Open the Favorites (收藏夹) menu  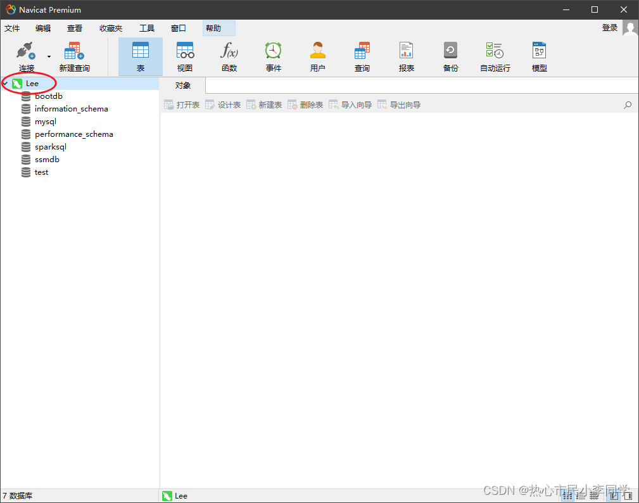pyautogui.click(x=111, y=28)
